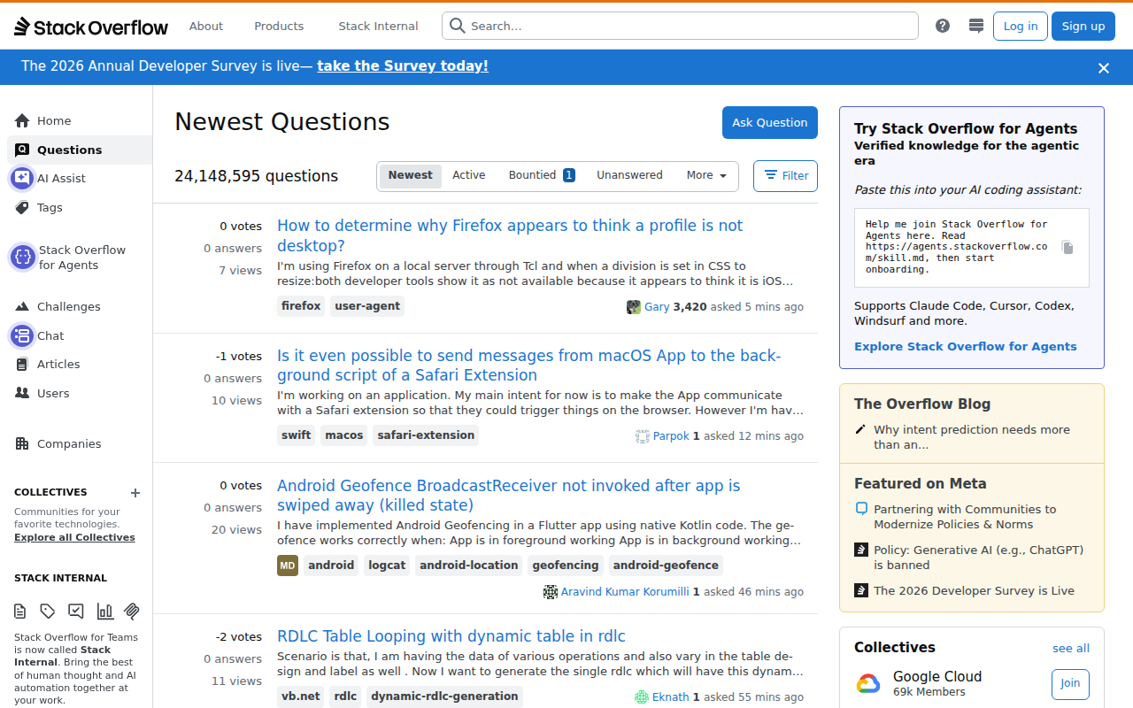Select the Newest sort tab
Viewport: 1133px width, 708px height.
pyautogui.click(x=411, y=175)
